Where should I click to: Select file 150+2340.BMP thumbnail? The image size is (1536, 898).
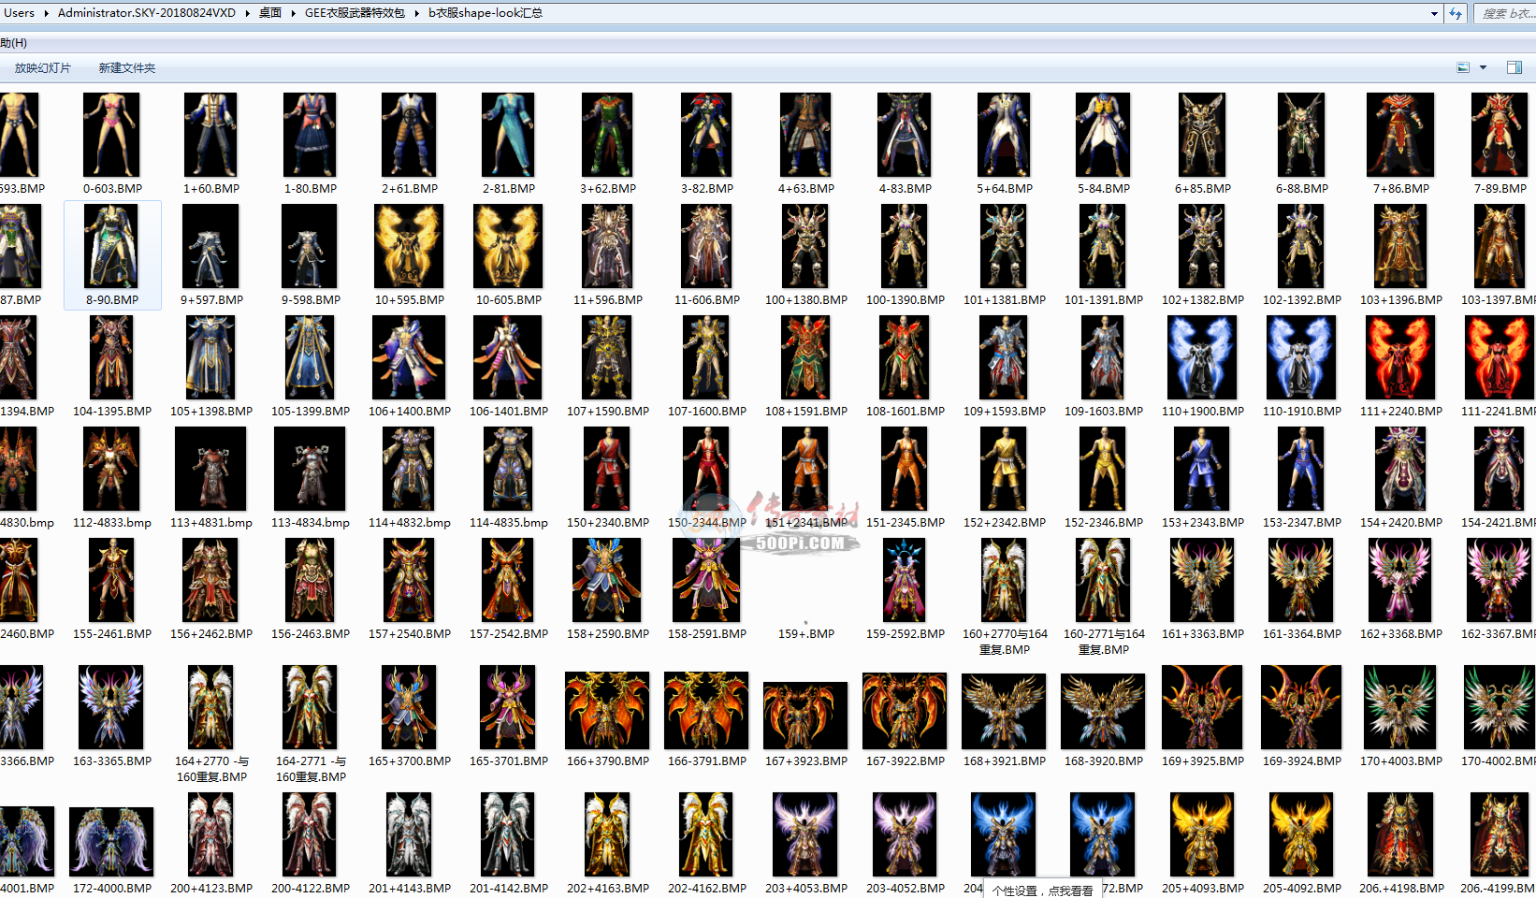pos(607,469)
